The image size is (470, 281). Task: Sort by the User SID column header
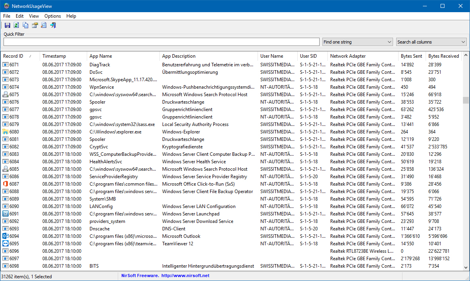click(313, 56)
